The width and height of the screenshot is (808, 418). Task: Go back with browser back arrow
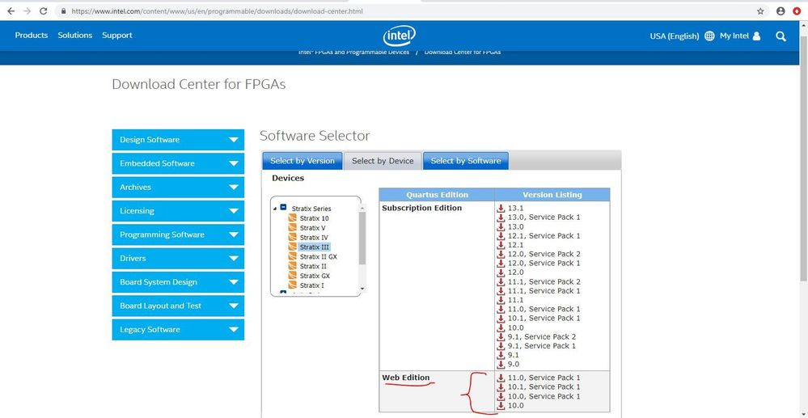11,11
